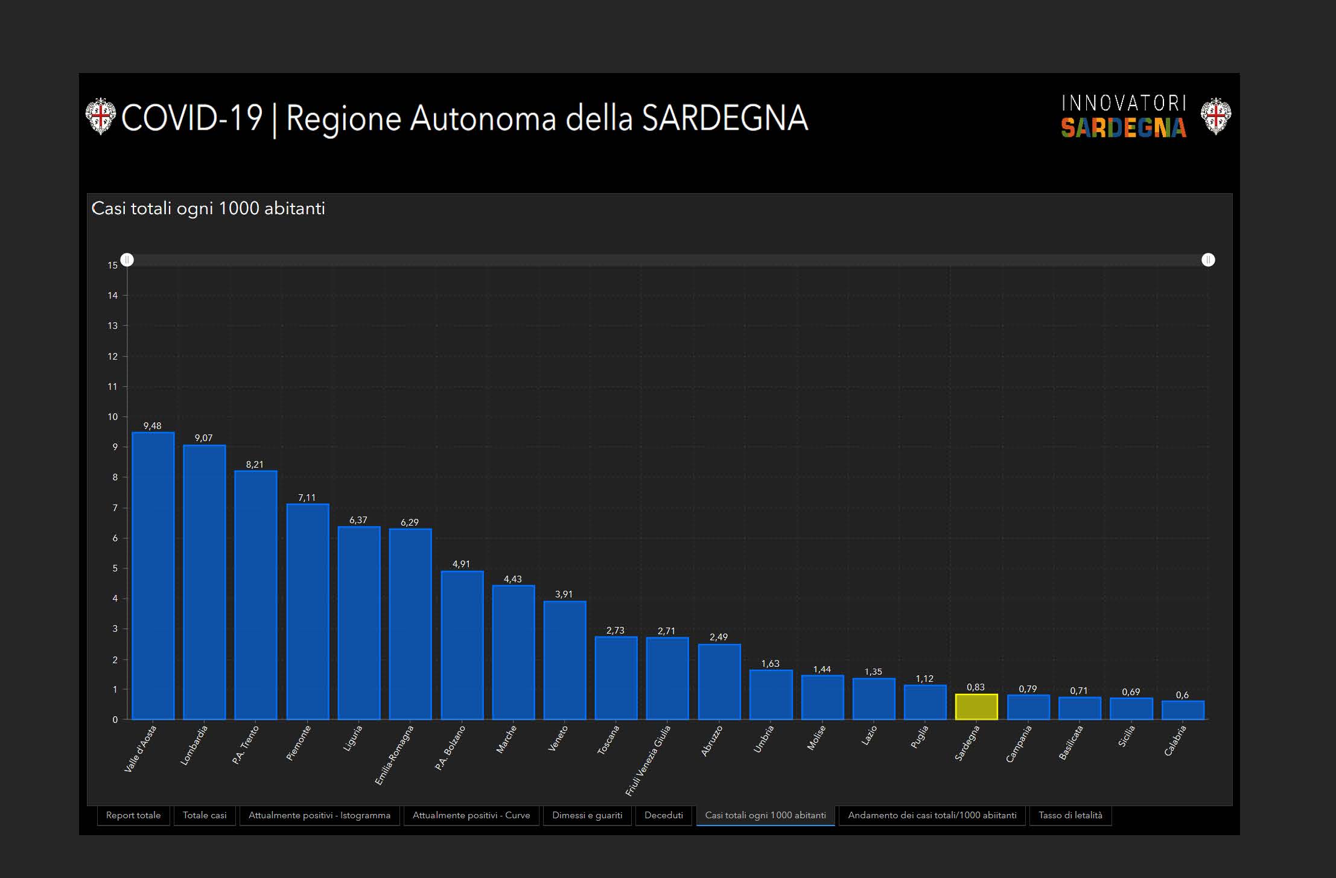This screenshot has height=878, width=1336.
Task: Click the Sardegna crest icon beside COVID-19 title
Action: pyautogui.click(x=100, y=116)
